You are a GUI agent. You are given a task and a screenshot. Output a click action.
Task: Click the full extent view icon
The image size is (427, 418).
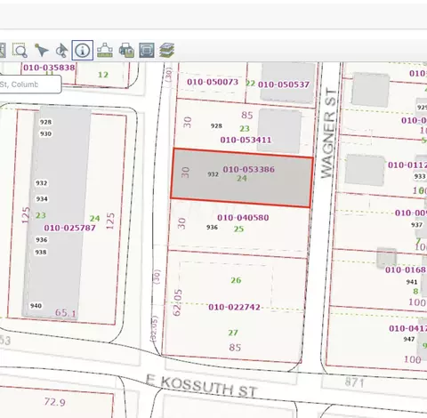(147, 50)
